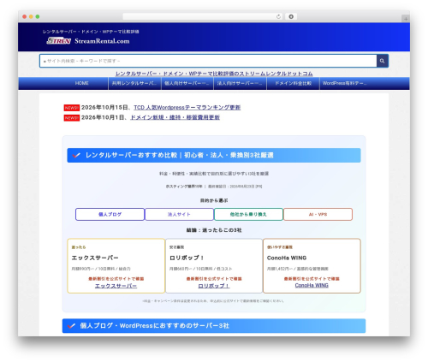428x362 pixels.
Task: Click the ConoHa WING card title
Action: point(287,258)
